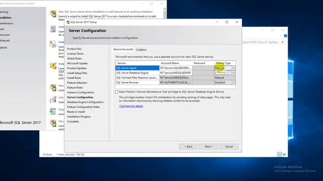
Task: Maximize the SQL Server 2017 Setup window
Action: click(227, 22)
